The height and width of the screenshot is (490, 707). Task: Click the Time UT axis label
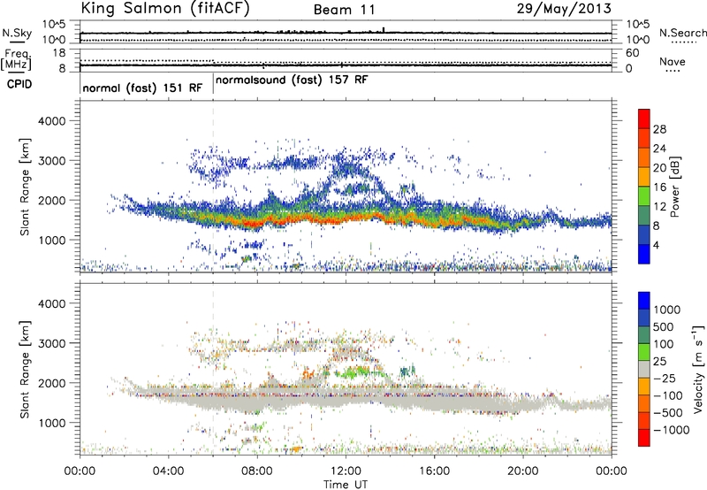click(x=346, y=485)
